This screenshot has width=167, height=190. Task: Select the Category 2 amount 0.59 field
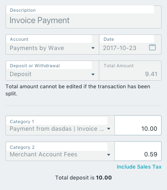pos(138,151)
